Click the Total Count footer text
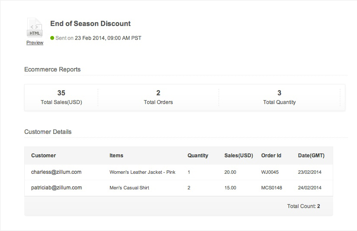Screen dimensions: 357x231 tap(303, 206)
